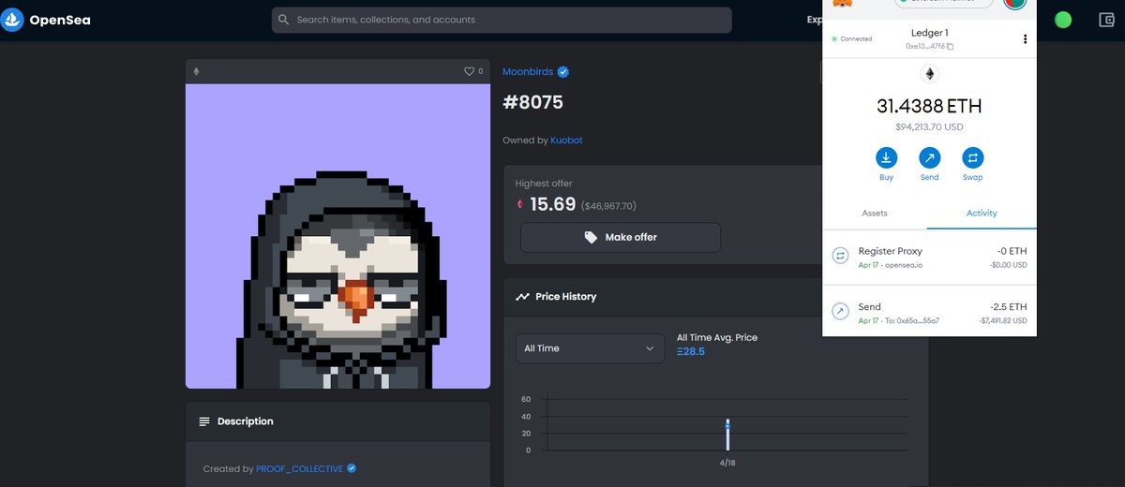Open the Send -2.5 ETH transaction
1125x487 pixels.
point(929,313)
